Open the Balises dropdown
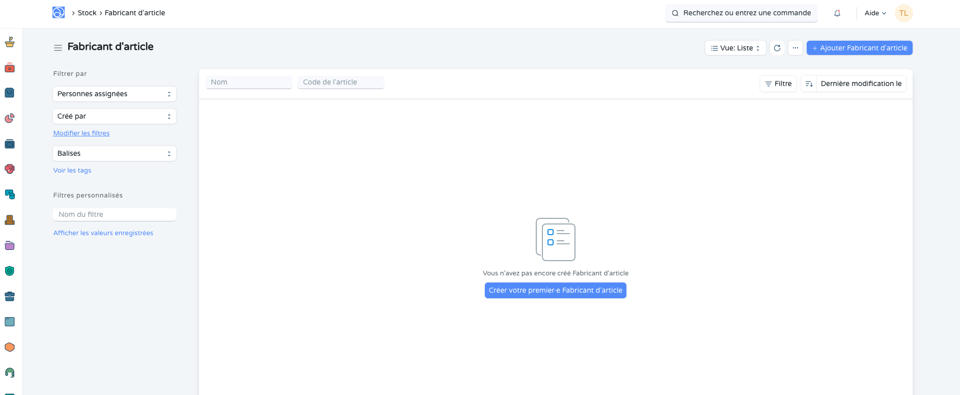Viewport: 960px width, 395px height. coord(115,153)
